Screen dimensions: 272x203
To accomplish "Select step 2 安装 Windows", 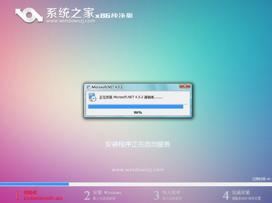I will click(107, 192).
